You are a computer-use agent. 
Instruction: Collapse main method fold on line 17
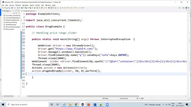point(25,39)
